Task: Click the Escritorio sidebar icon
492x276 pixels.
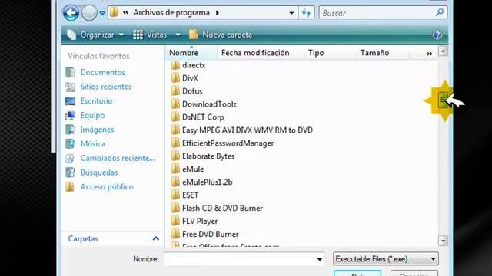Action: 70,100
